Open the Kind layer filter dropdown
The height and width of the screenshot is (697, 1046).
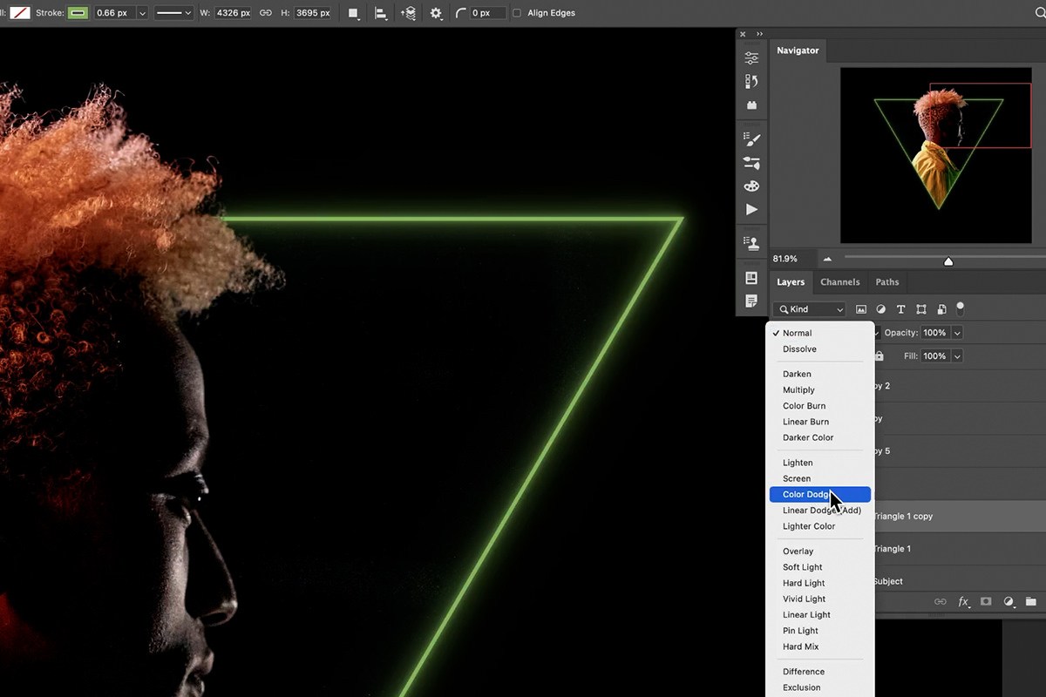coord(809,309)
